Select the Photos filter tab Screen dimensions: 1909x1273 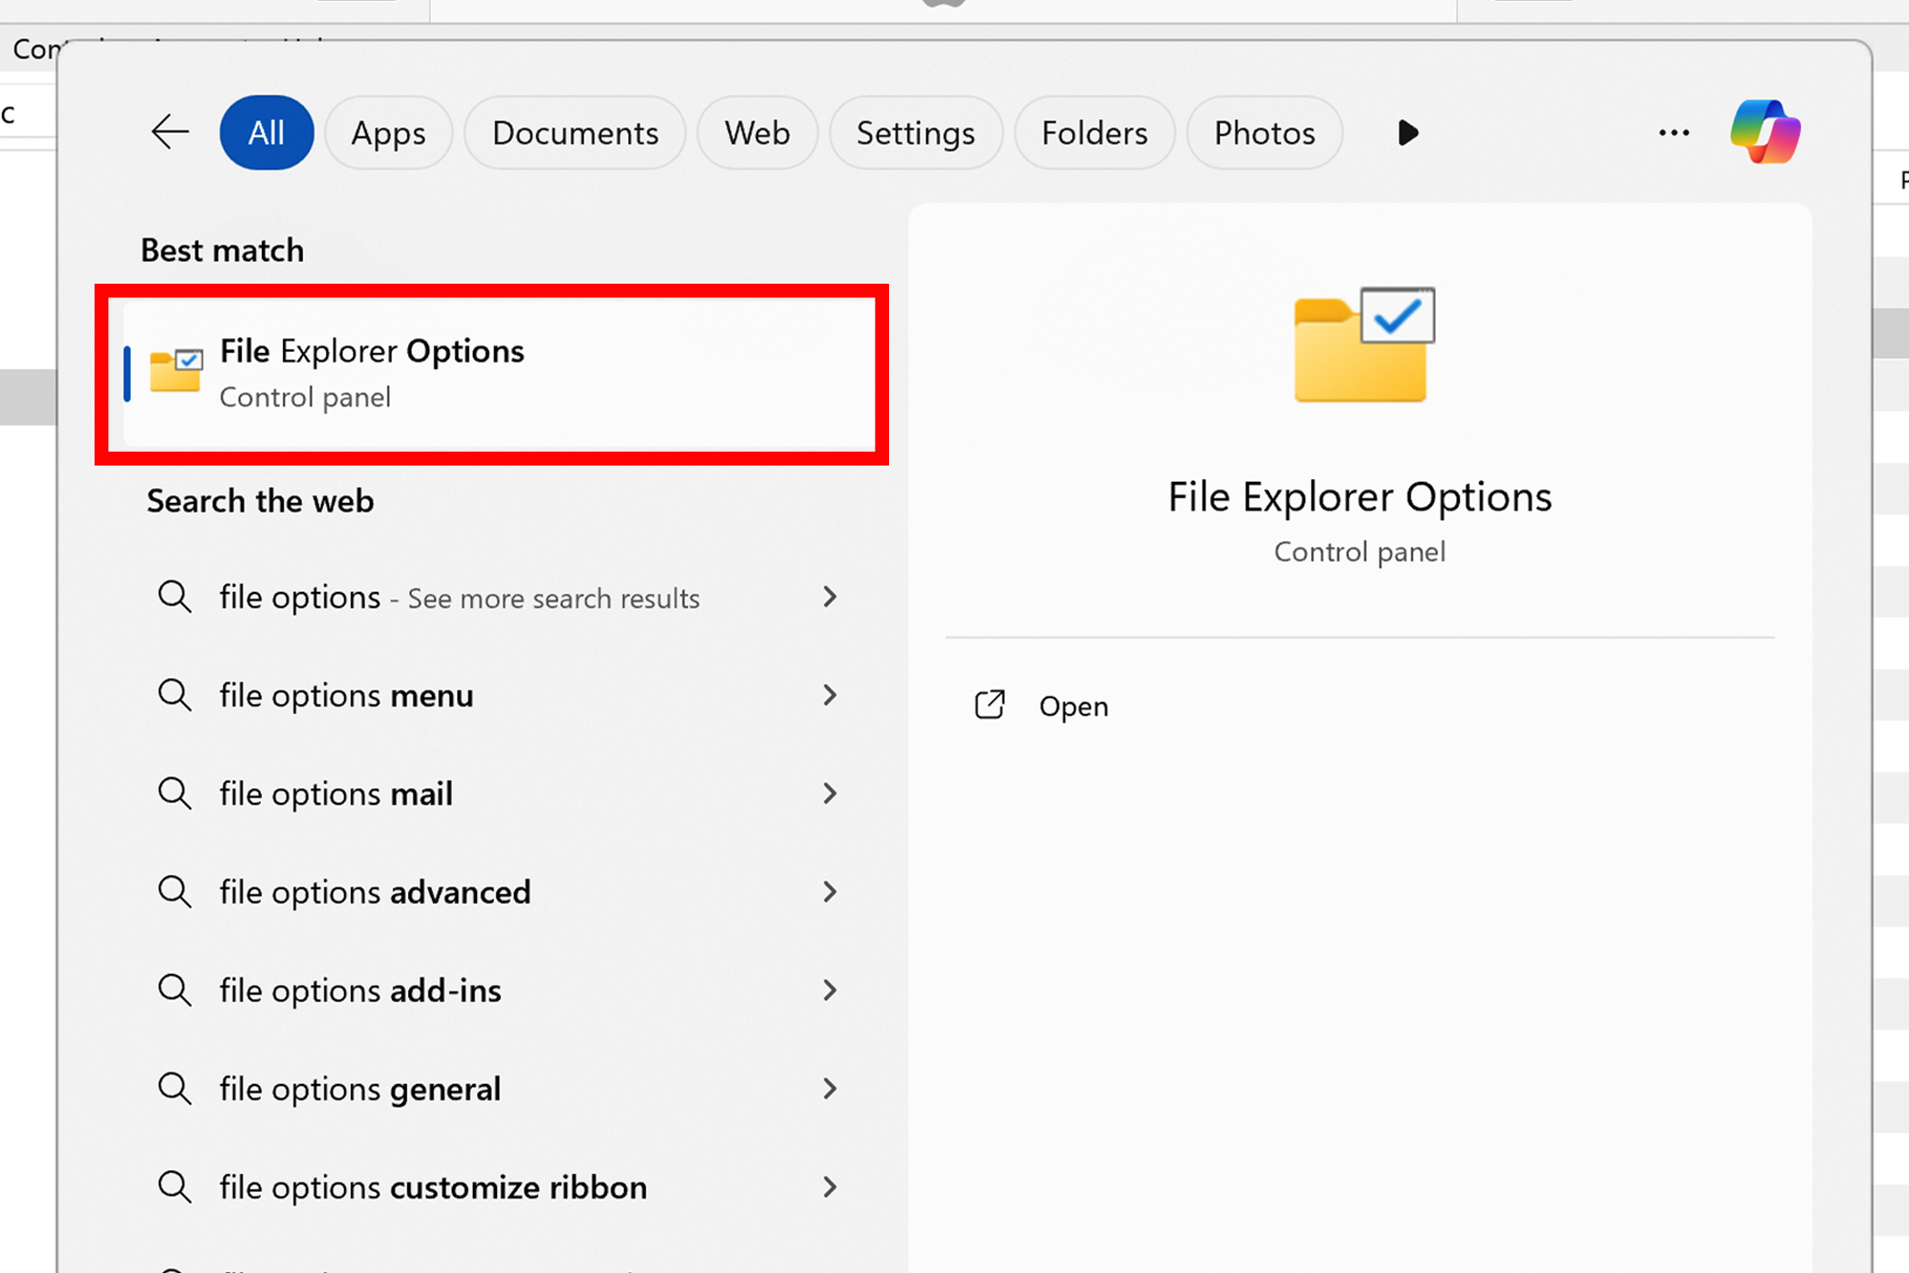(1264, 132)
